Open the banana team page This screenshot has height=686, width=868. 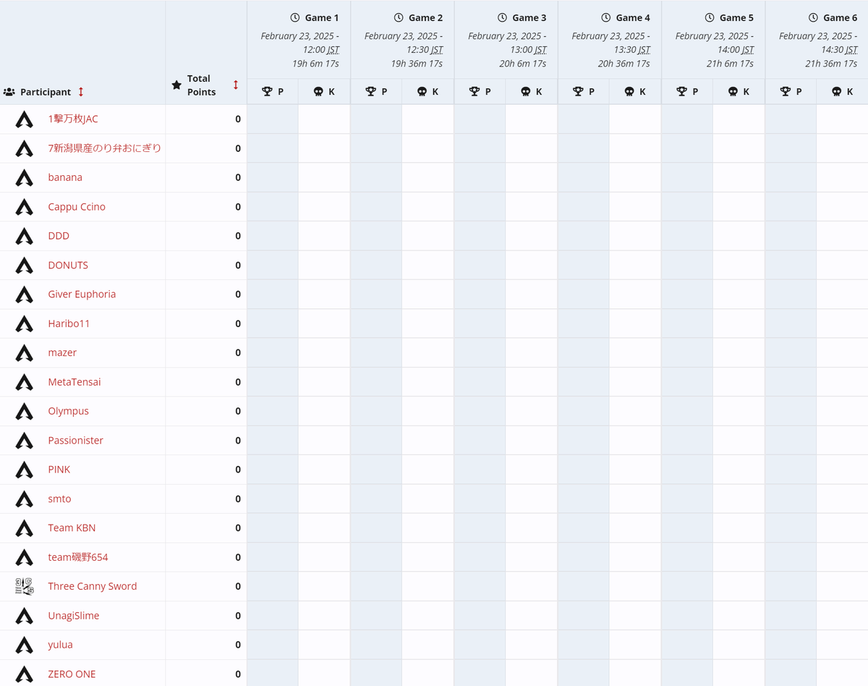[65, 177]
